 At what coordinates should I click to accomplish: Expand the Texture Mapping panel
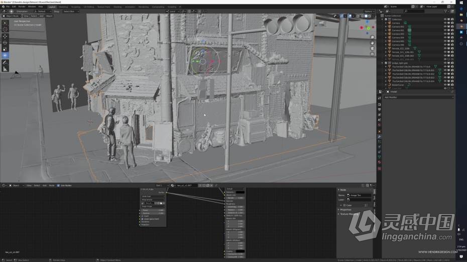338,214
